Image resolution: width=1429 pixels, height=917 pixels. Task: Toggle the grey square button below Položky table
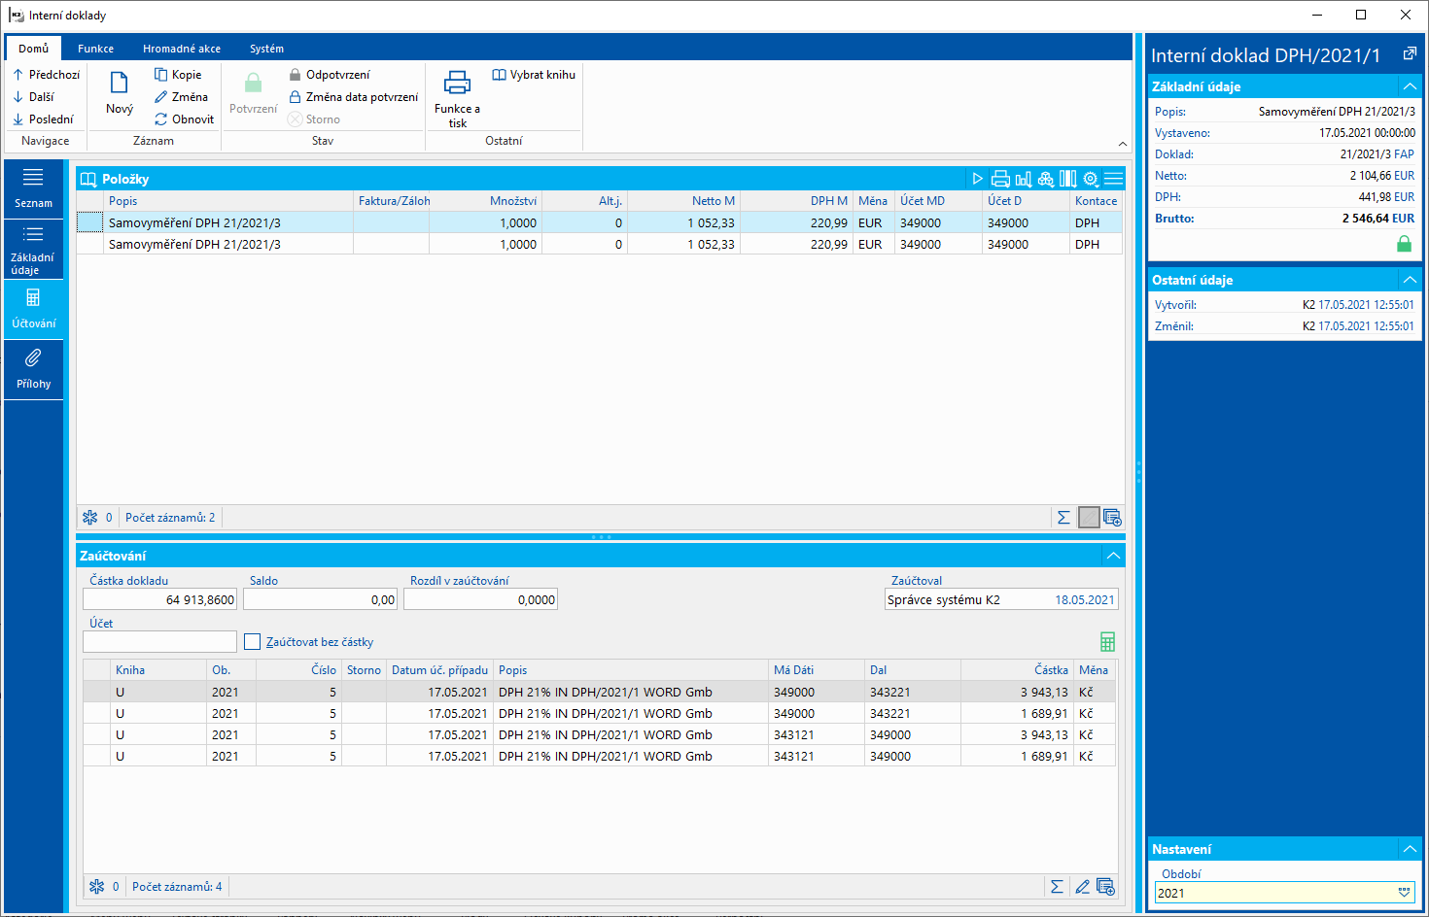[x=1089, y=518]
